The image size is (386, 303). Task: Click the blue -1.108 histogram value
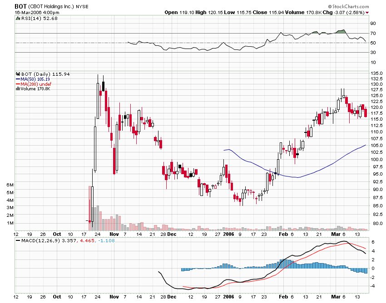pyautogui.click(x=107, y=240)
